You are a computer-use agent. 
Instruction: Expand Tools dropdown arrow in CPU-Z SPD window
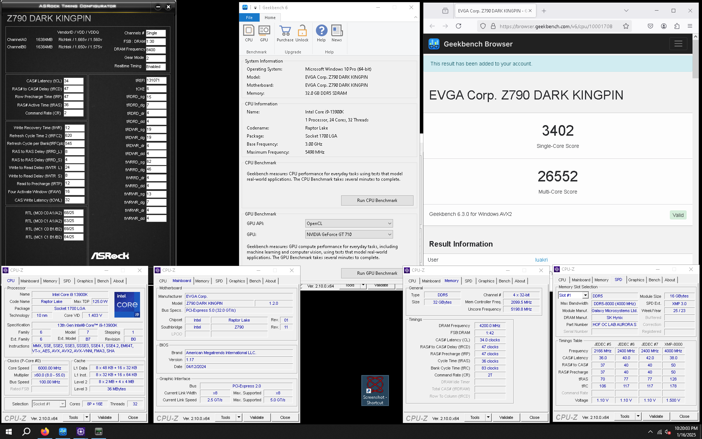click(x=638, y=416)
